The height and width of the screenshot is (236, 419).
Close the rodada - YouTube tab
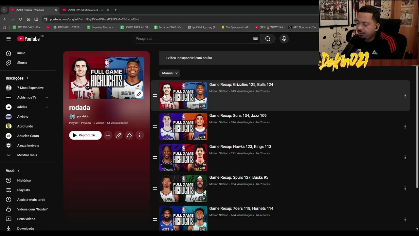coord(56,10)
